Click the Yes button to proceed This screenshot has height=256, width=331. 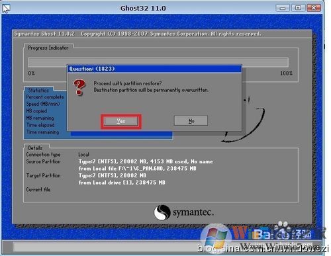click(x=121, y=121)
